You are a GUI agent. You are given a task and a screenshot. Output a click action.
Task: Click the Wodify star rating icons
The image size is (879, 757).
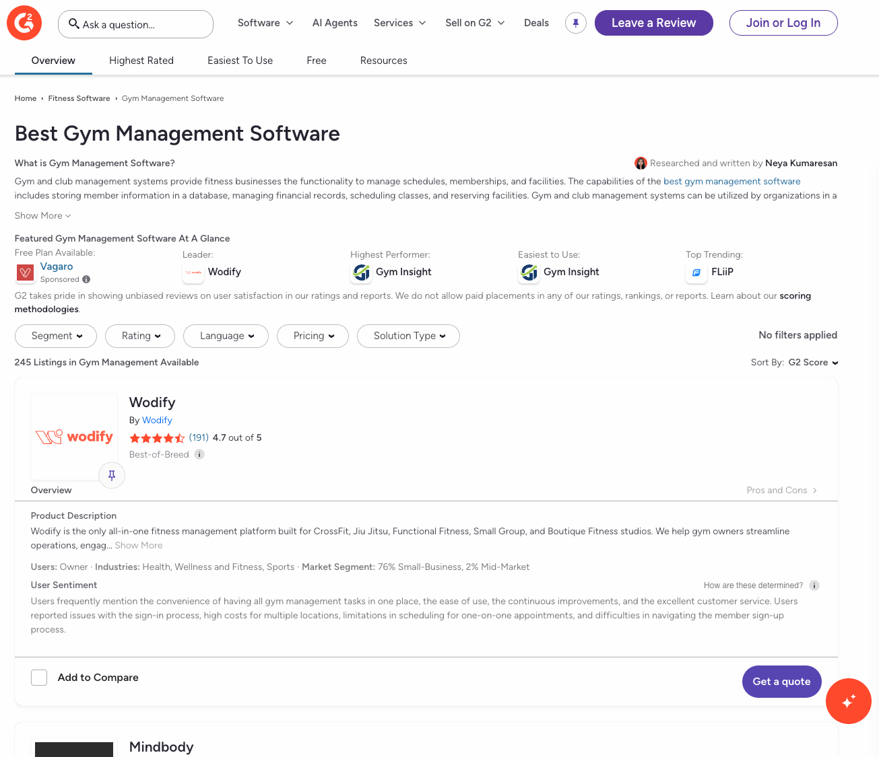coord(157,438)
